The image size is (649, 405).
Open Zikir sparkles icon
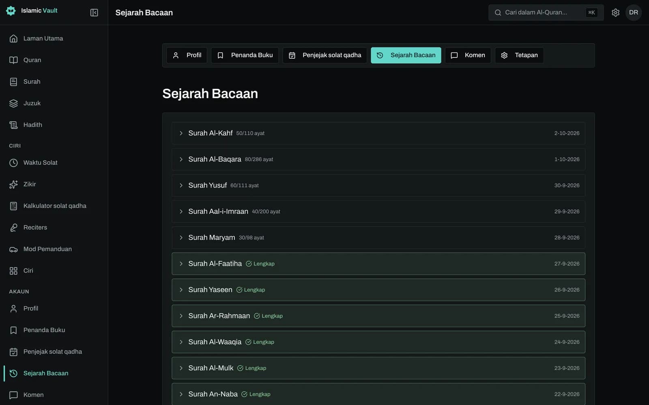pyautogui.click(x=13, y=184)
